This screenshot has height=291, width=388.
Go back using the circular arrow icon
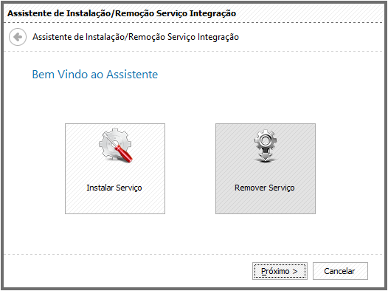point(18,37)
